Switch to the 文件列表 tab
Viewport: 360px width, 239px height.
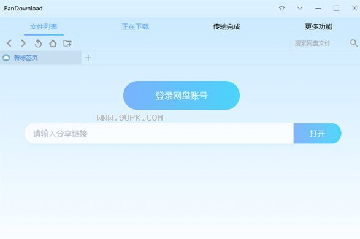[44, 26]
